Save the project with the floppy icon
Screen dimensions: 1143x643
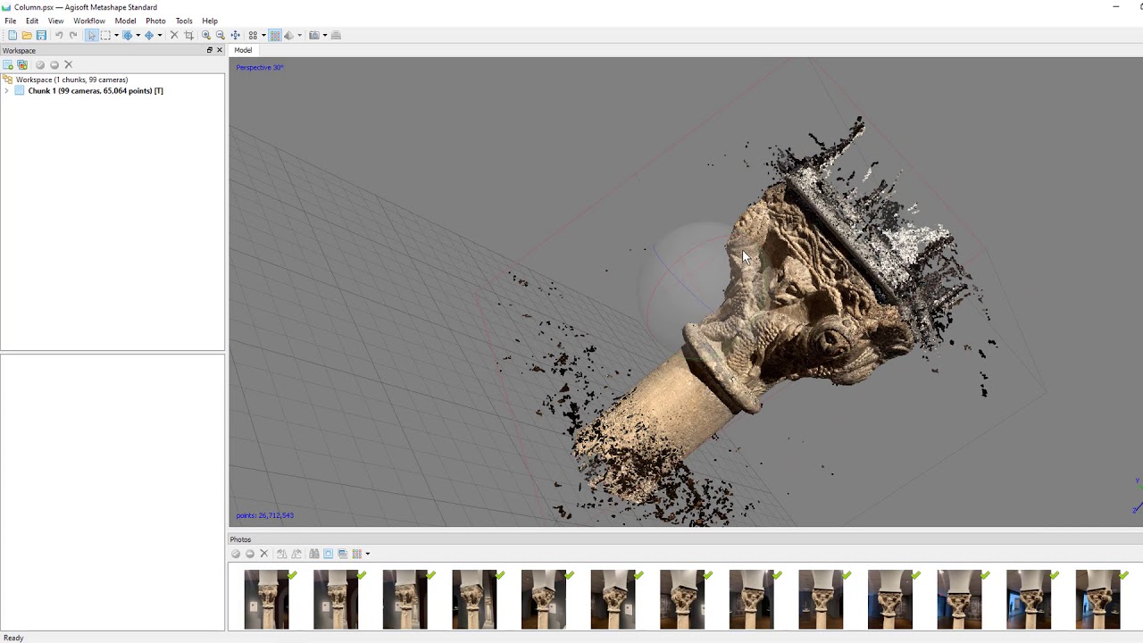41,36
